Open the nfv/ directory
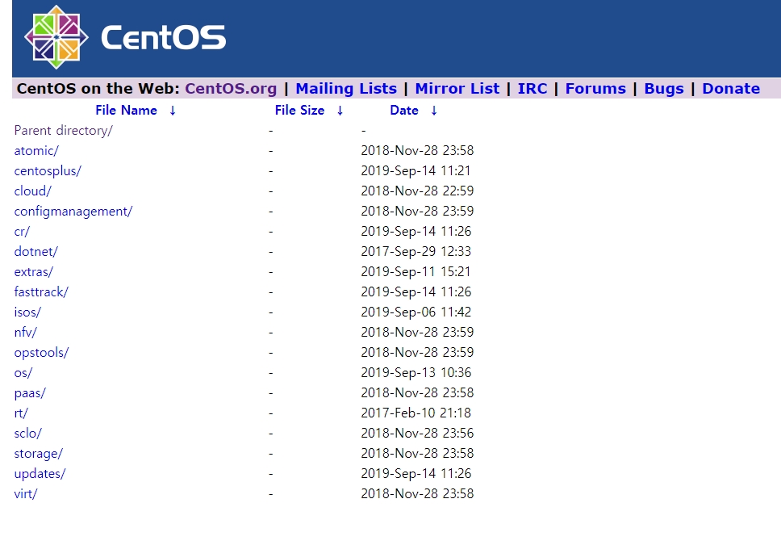Screen dimensions: 781x545 point(25,332)
